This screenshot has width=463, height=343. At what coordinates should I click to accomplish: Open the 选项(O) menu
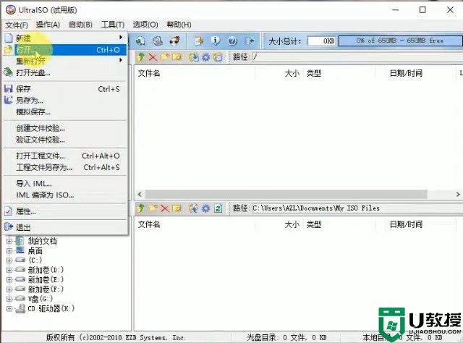pos(145,25)
